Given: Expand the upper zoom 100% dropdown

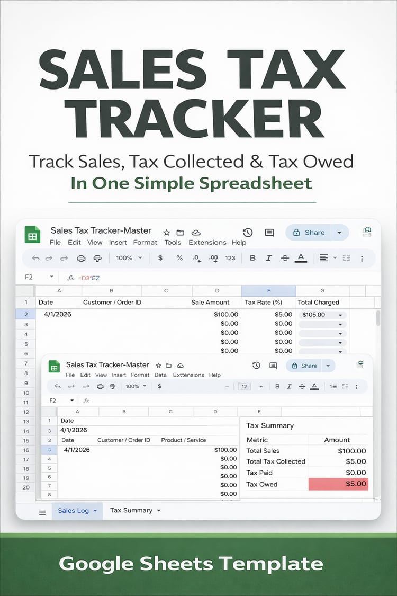Looking at the screenshot, I should point(129,257).
